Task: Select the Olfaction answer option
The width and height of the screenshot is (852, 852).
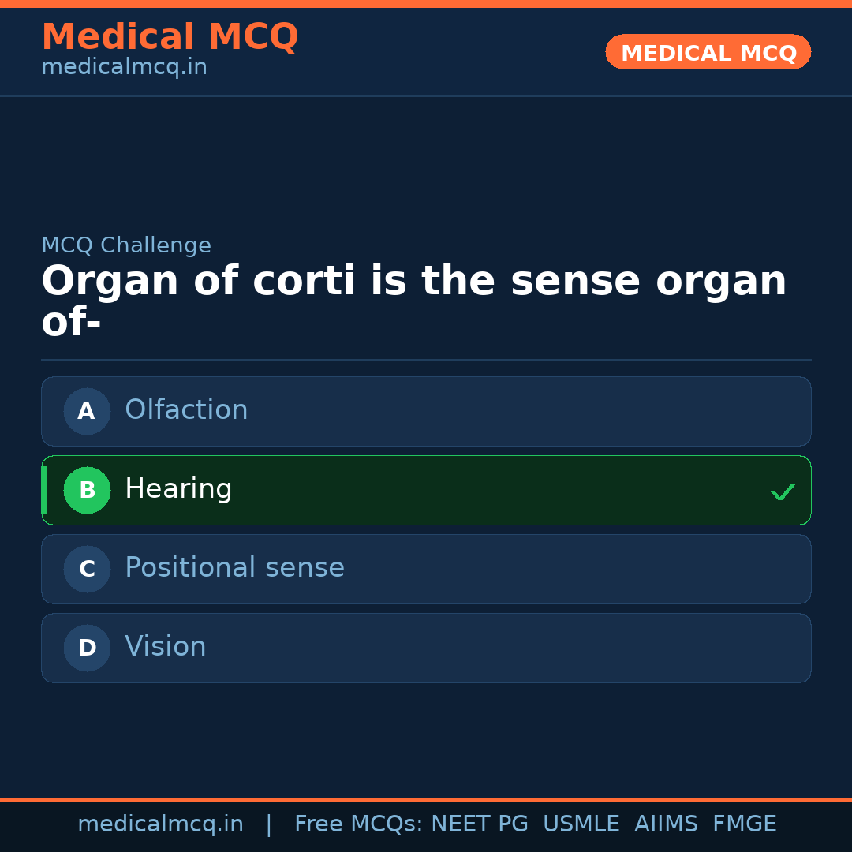Action: click(x=426, y=411)
